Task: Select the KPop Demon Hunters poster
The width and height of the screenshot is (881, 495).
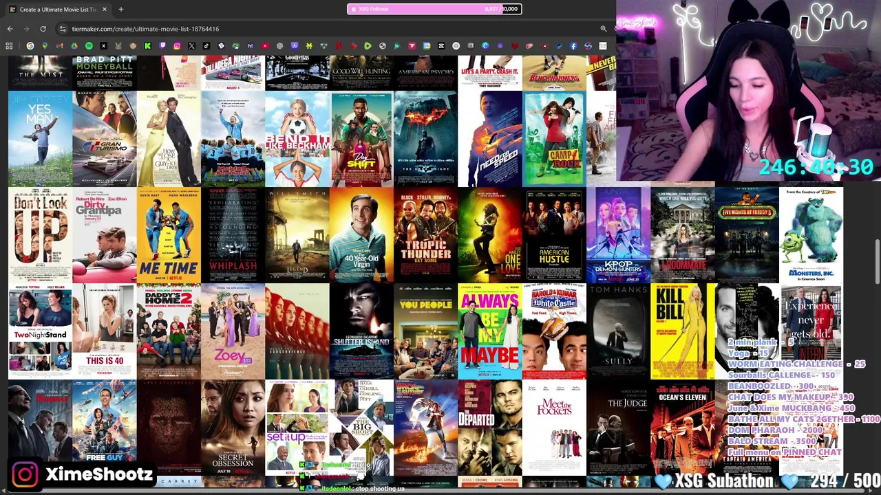Action: coord(618,235)
